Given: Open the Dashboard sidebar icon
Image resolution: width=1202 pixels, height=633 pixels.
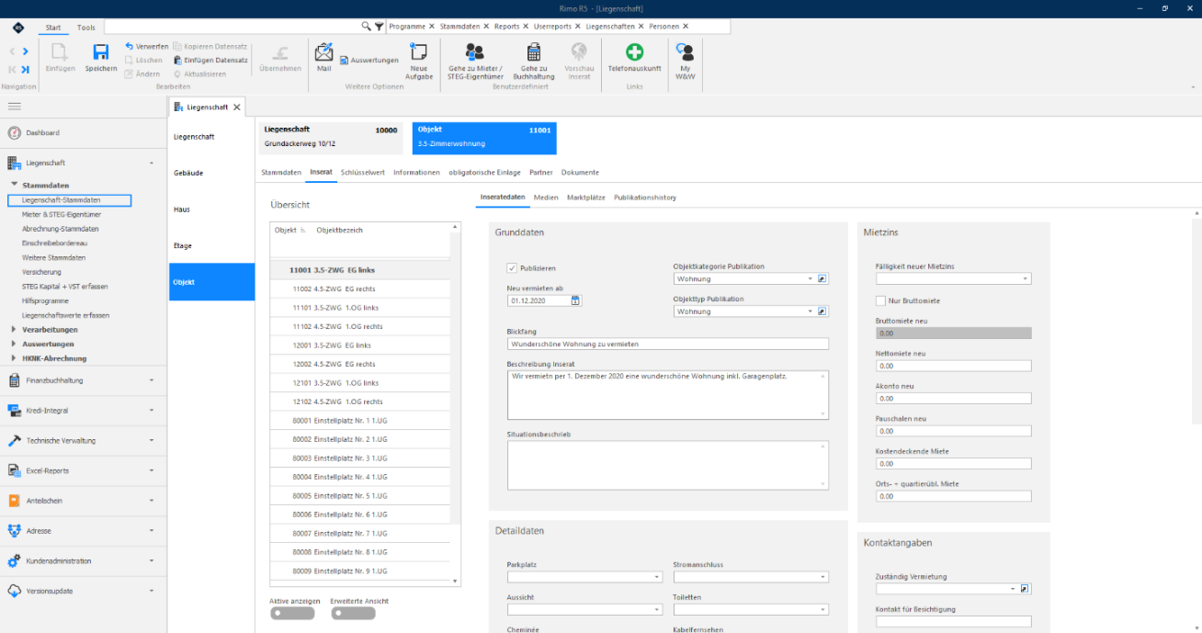Looking at the screenshot, I should pyautogui.click(x=14, y=132).
